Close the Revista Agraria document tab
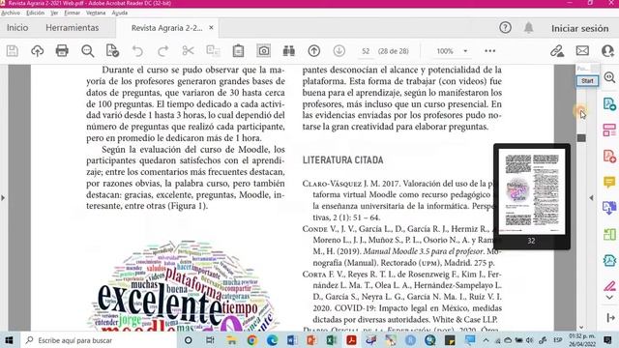This screenshot has width=619, height=348. [211, 28]
